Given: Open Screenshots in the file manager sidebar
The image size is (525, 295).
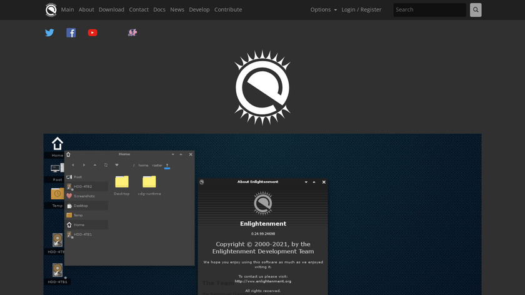Looking at the screenshot, I should [86, 196].
